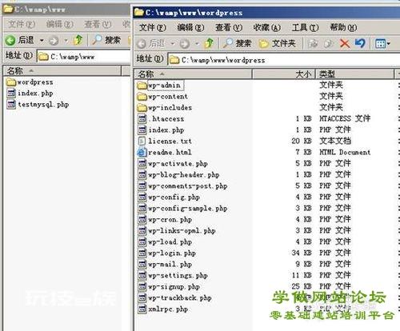Open the Views dropdown button in toolbar

click(382, 43)
